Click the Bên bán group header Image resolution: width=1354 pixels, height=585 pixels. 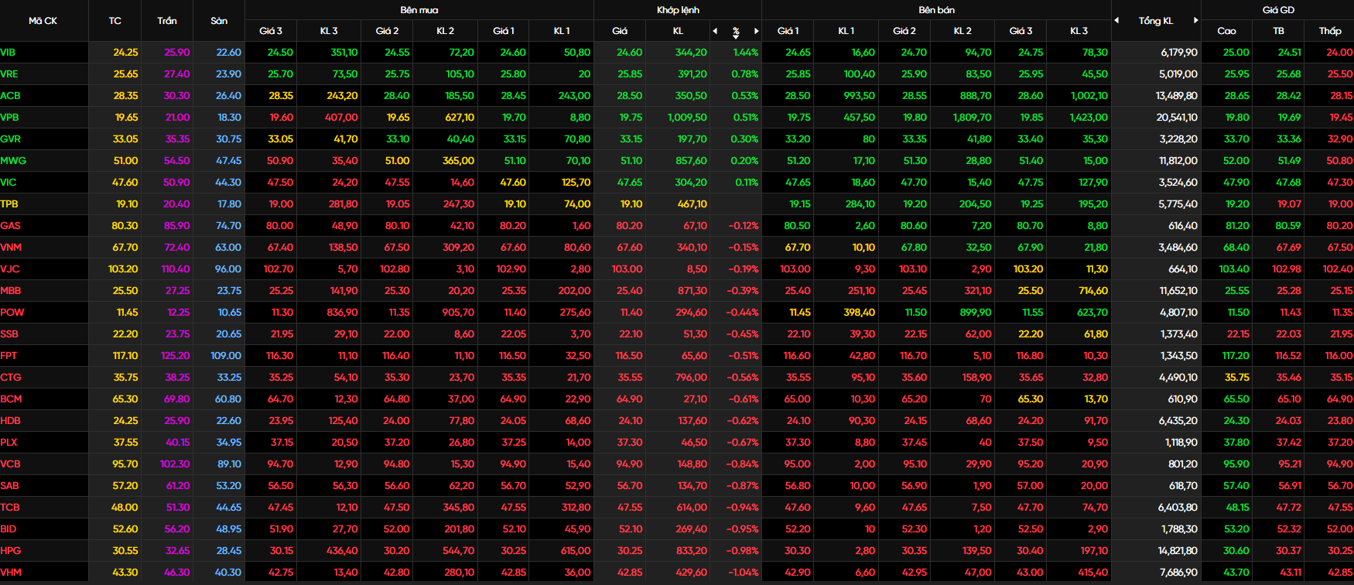click(936, 10)
